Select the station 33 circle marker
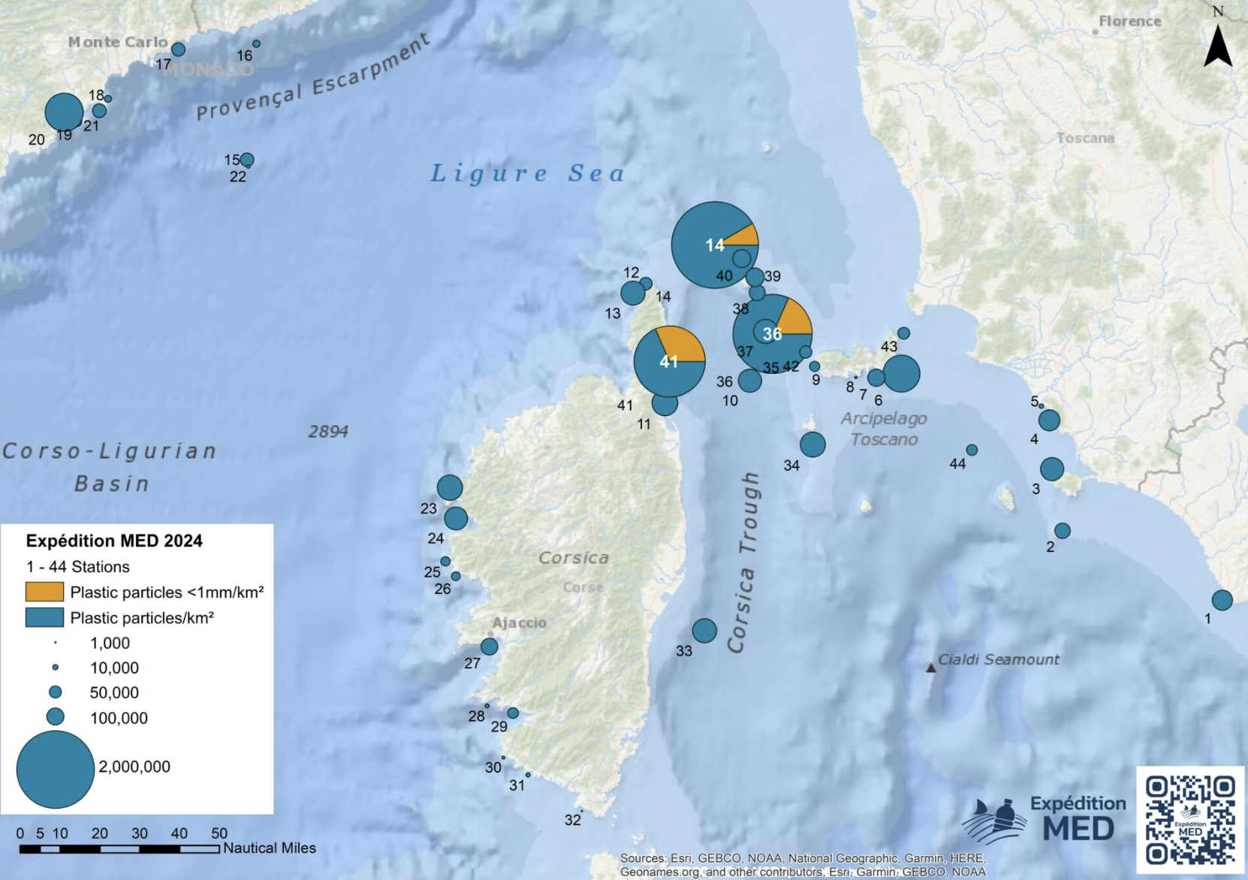This screenshot has width=1248, height=880. 704,631
